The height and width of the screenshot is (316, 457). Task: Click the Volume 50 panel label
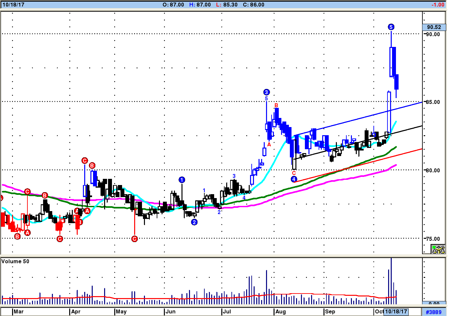point(15,261)
